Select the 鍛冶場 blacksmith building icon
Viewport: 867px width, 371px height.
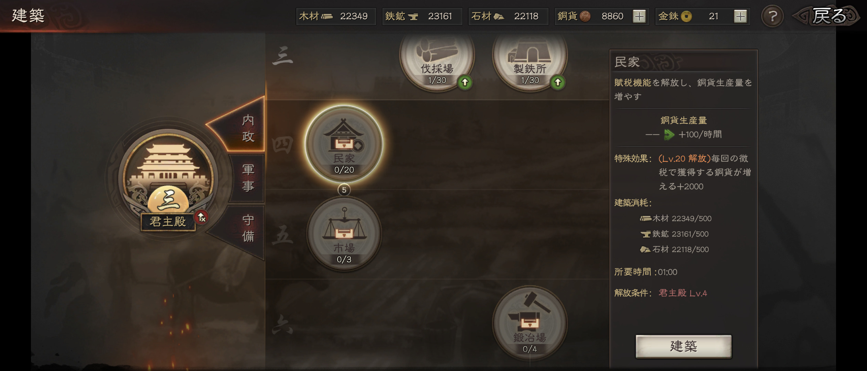(530, 324)
